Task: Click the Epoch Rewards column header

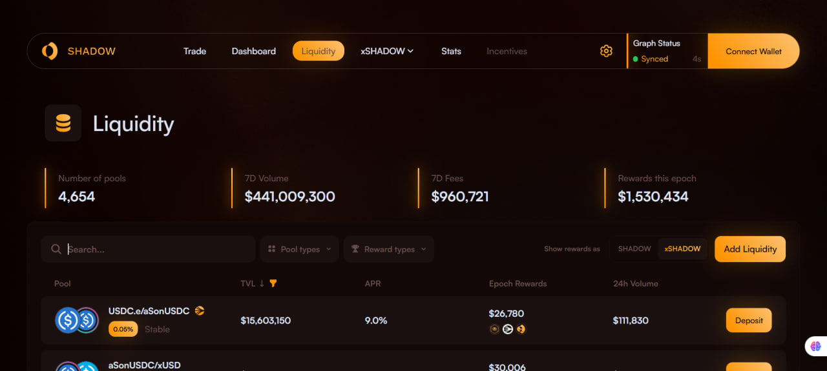Action: point(518,283)
